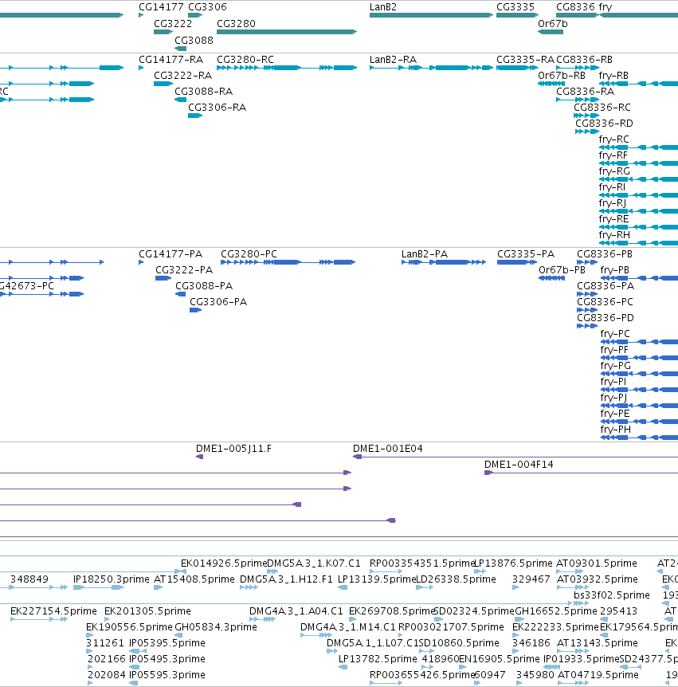The width and height of the screenshot is (678, 687).
Task: Select the LanB2 gene bar
Action: (x=431, y=15)
